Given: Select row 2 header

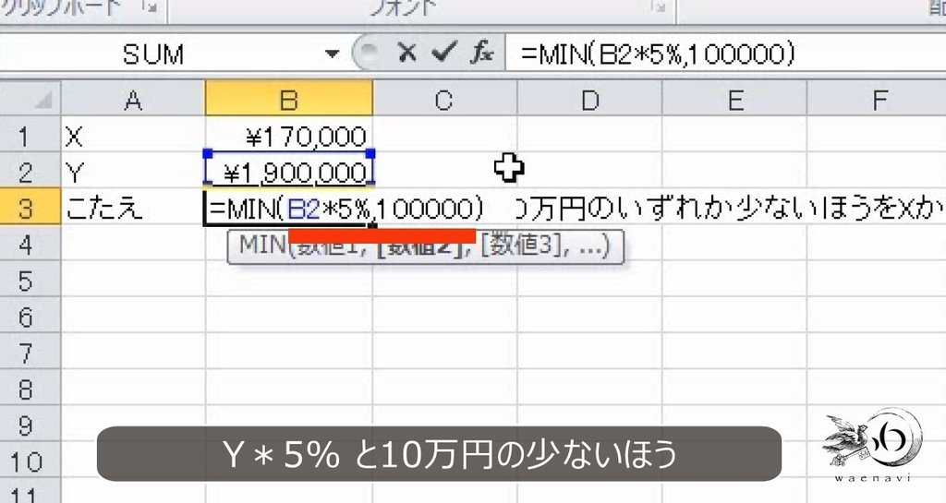Looking at the screenshot, I should pyautogui.click(x=30, y=172).
